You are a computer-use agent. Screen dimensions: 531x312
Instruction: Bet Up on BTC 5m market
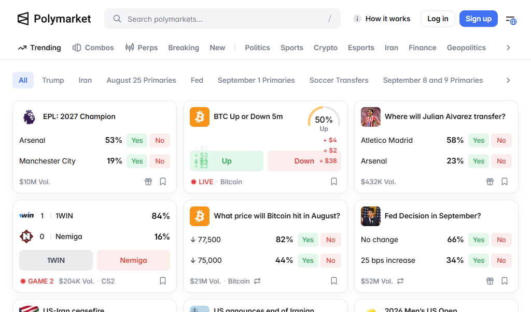[227, 161]
